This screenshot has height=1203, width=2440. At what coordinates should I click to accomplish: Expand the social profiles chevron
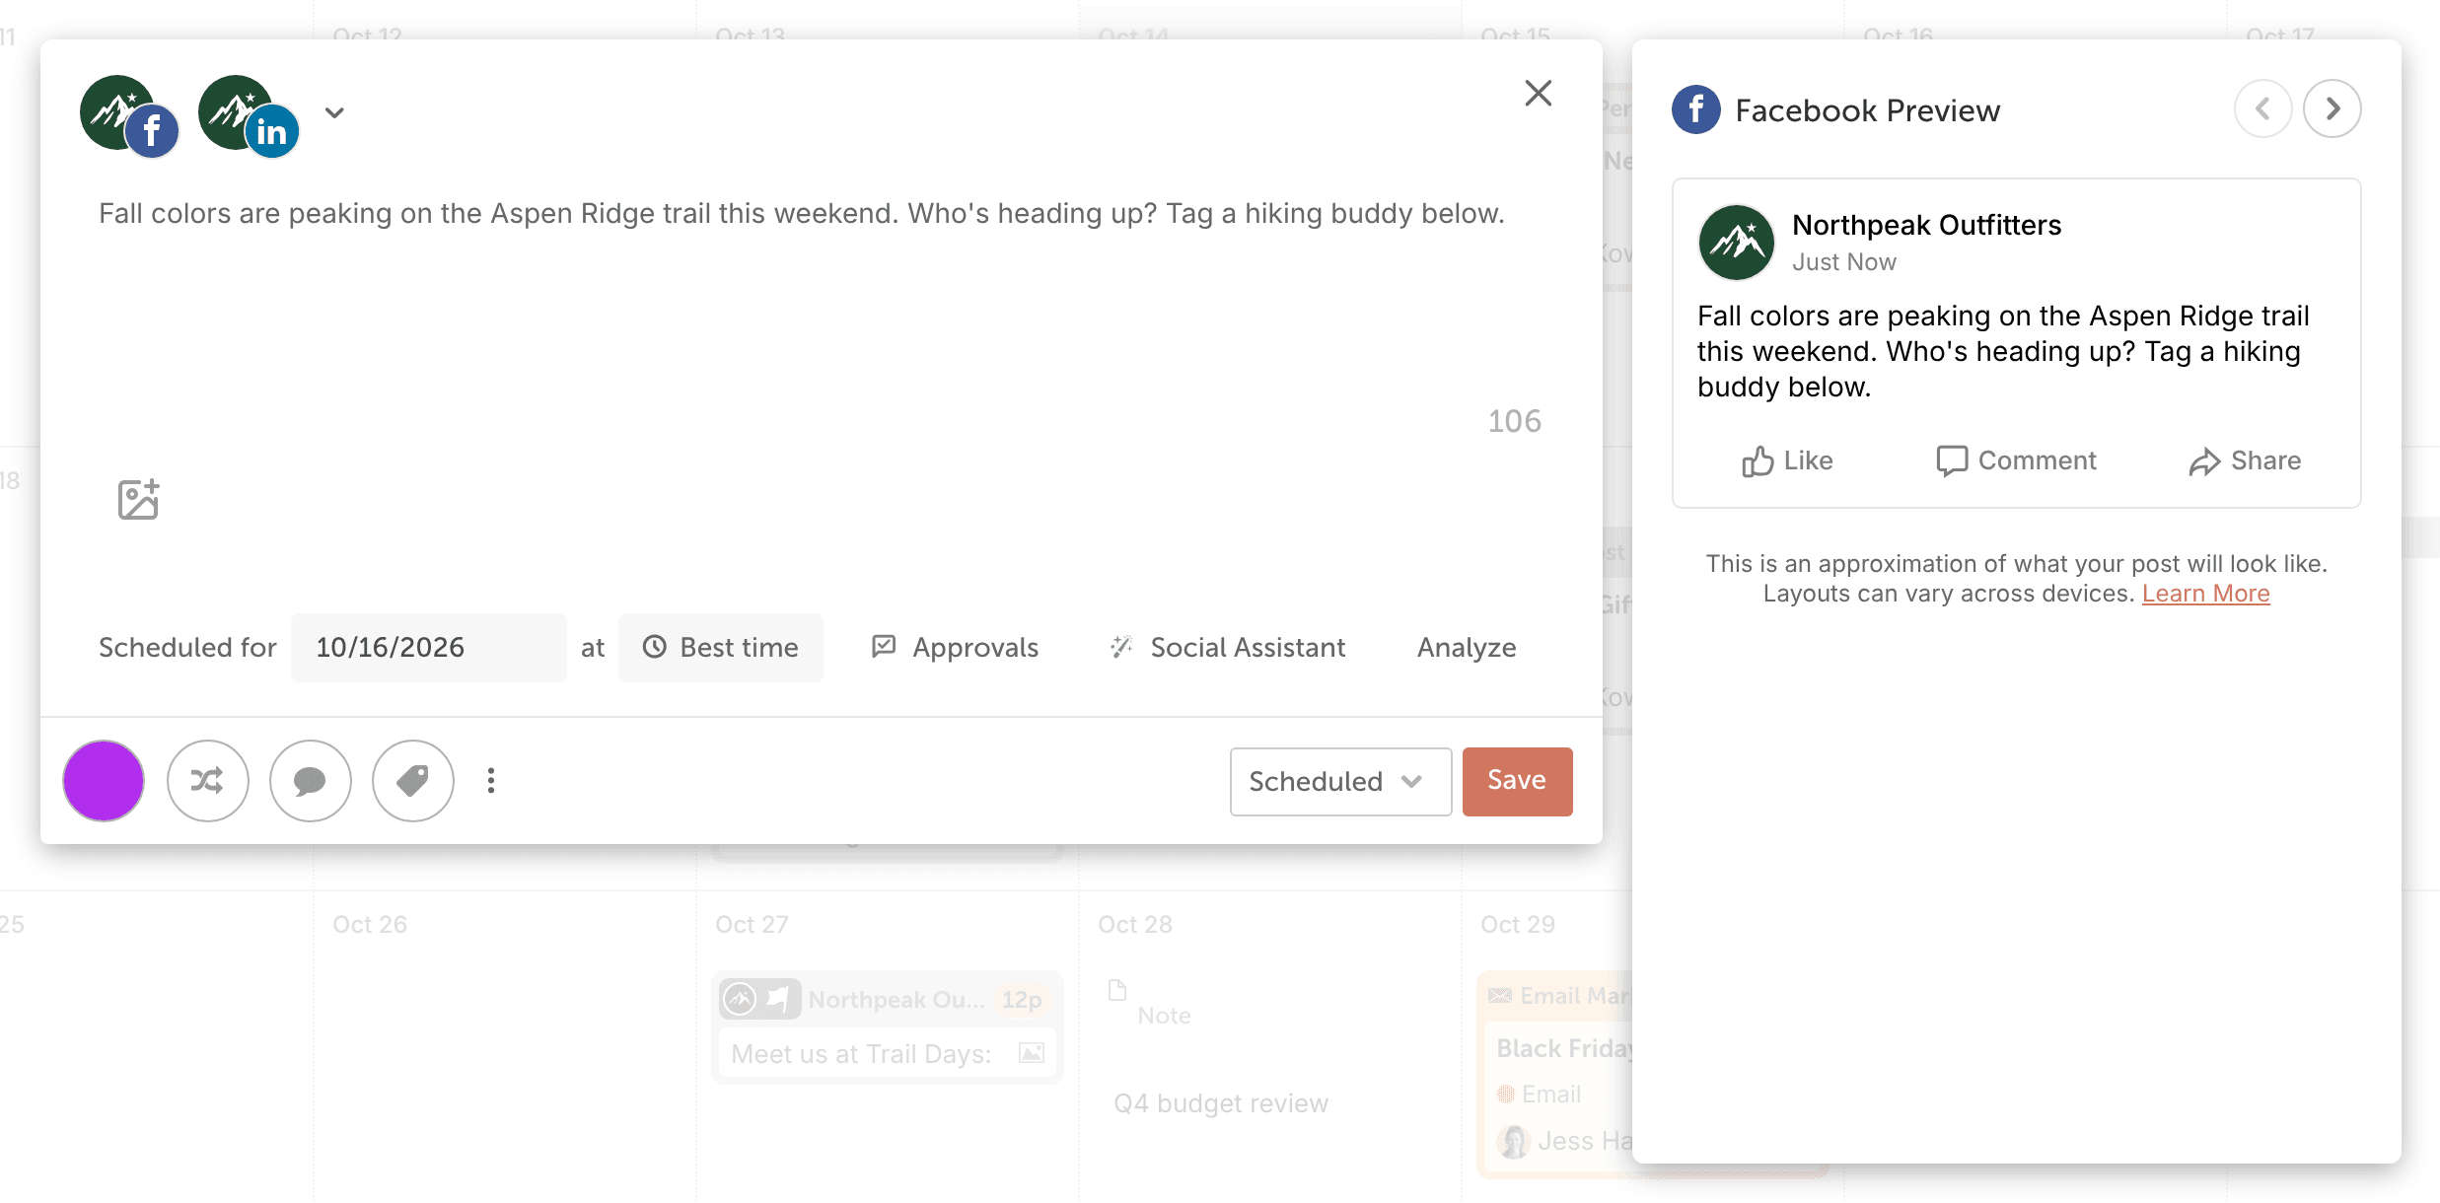click(x=335, y=112)
